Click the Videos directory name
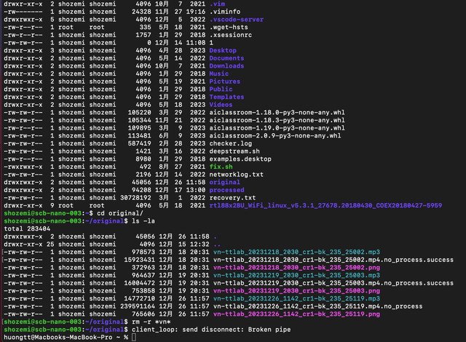 220,105
